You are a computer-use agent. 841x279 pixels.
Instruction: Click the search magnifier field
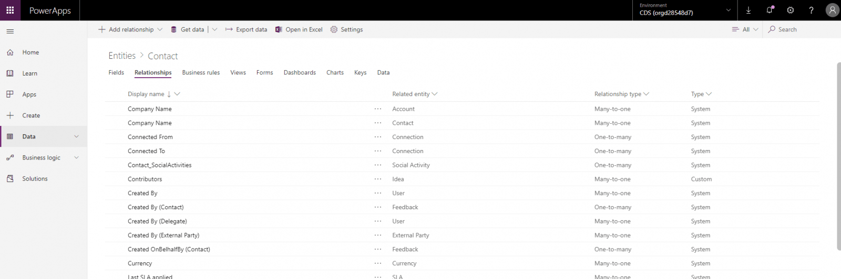pyautogui.click(x=802, y=29)
